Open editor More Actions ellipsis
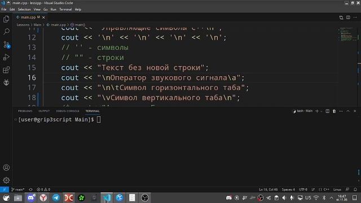This screenshot has width=361, height=203. 355,17
